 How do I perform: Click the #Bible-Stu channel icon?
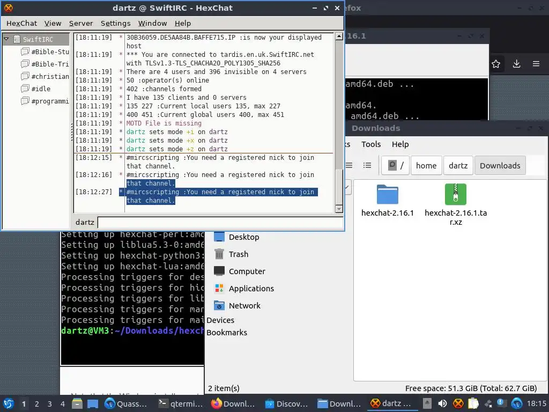click(25, 52)
